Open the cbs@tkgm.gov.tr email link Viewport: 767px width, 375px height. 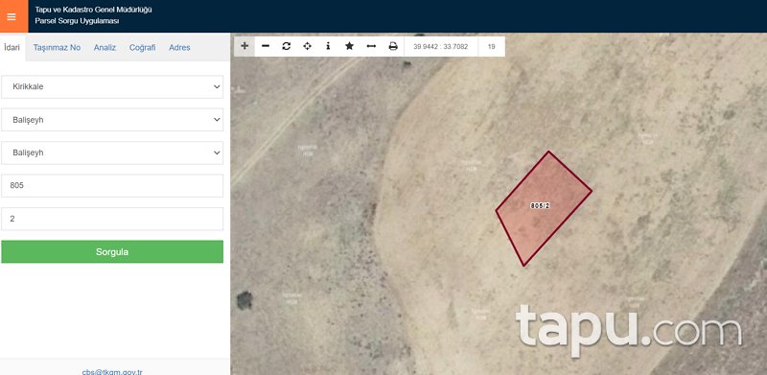pos(112,372)
